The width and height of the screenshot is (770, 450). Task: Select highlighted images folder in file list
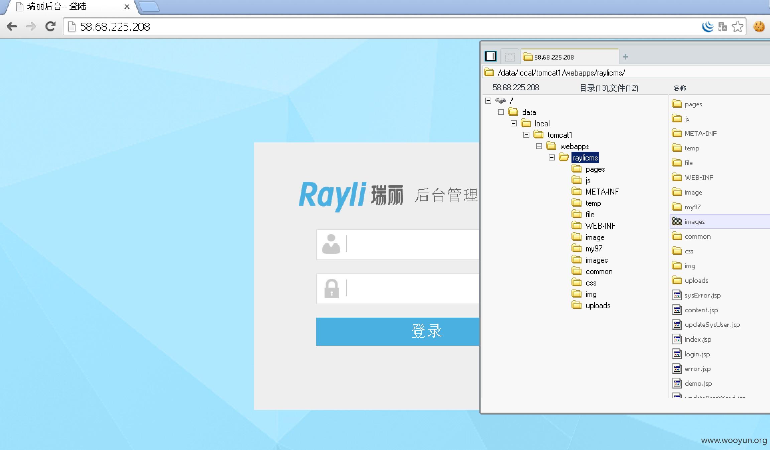tap(720, 222)
